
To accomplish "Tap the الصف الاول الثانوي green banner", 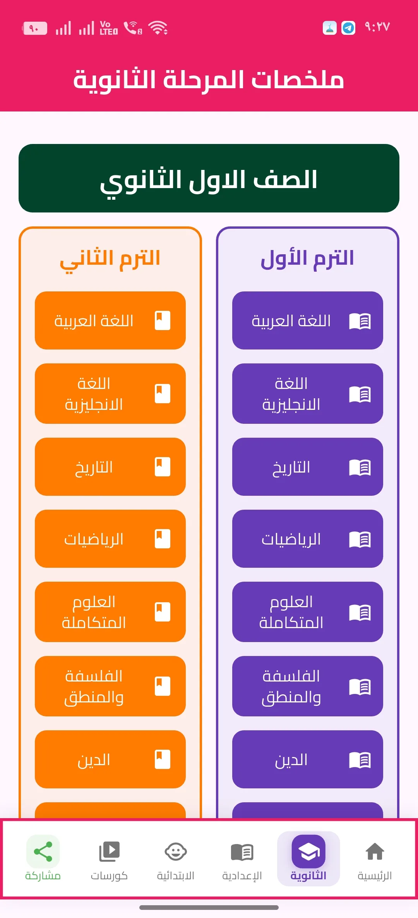I will (209, 178).
